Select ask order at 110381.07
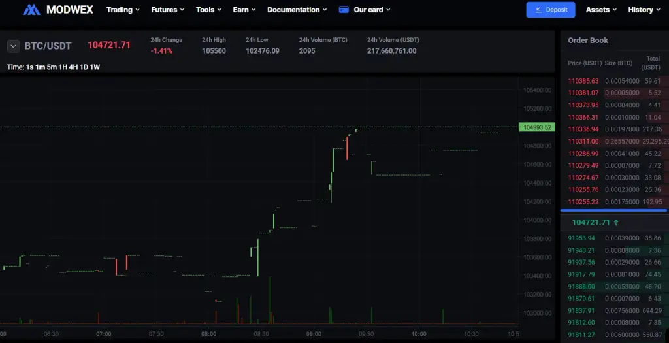 (x=615, y=93)
